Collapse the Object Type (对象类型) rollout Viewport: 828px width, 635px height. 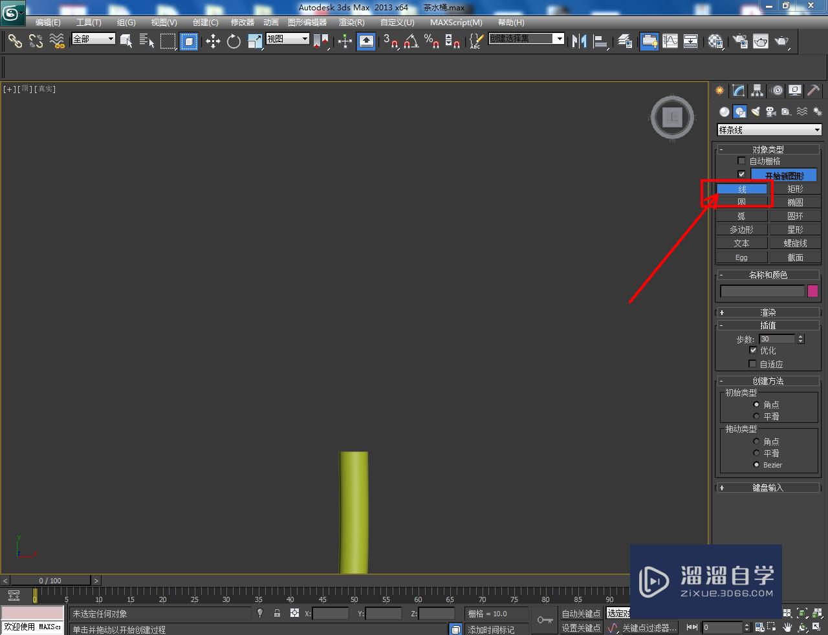768,149
